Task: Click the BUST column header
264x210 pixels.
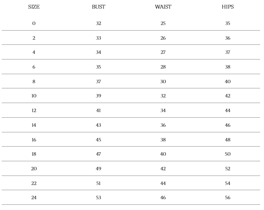Action: [x=98, y=7]
